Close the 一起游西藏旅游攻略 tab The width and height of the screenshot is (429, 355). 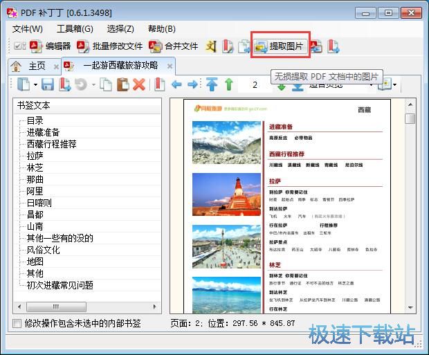(170, 66)
